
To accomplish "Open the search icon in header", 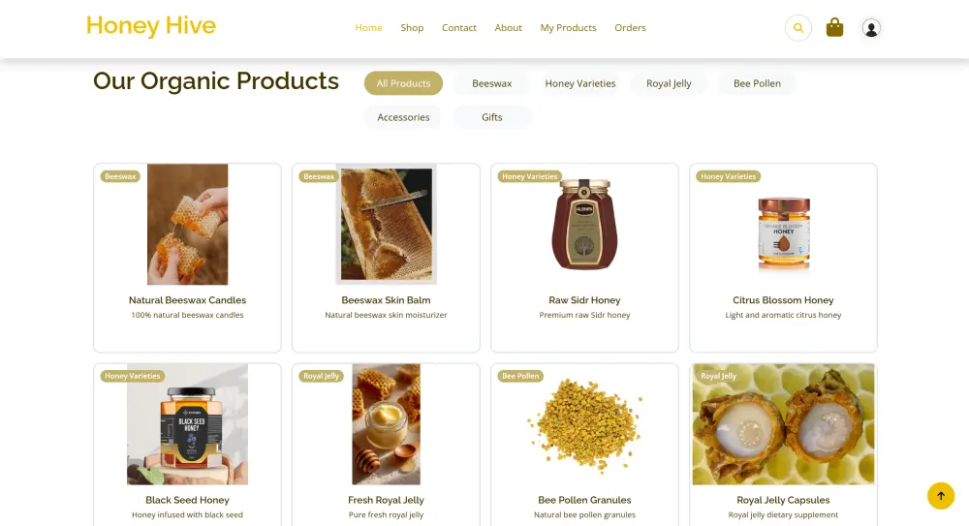I will tap(797, 28).
